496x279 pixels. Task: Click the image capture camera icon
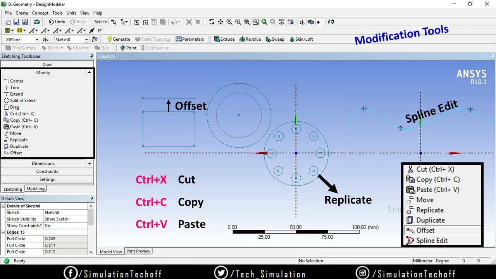[x=36, y=22]
